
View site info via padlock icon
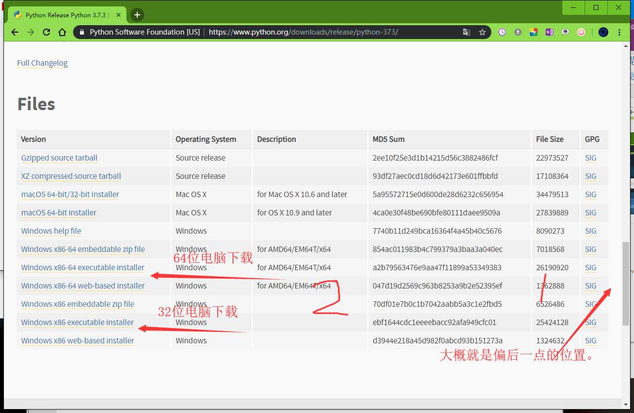81,32
